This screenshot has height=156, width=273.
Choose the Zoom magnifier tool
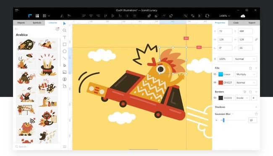tap(65, 30)
